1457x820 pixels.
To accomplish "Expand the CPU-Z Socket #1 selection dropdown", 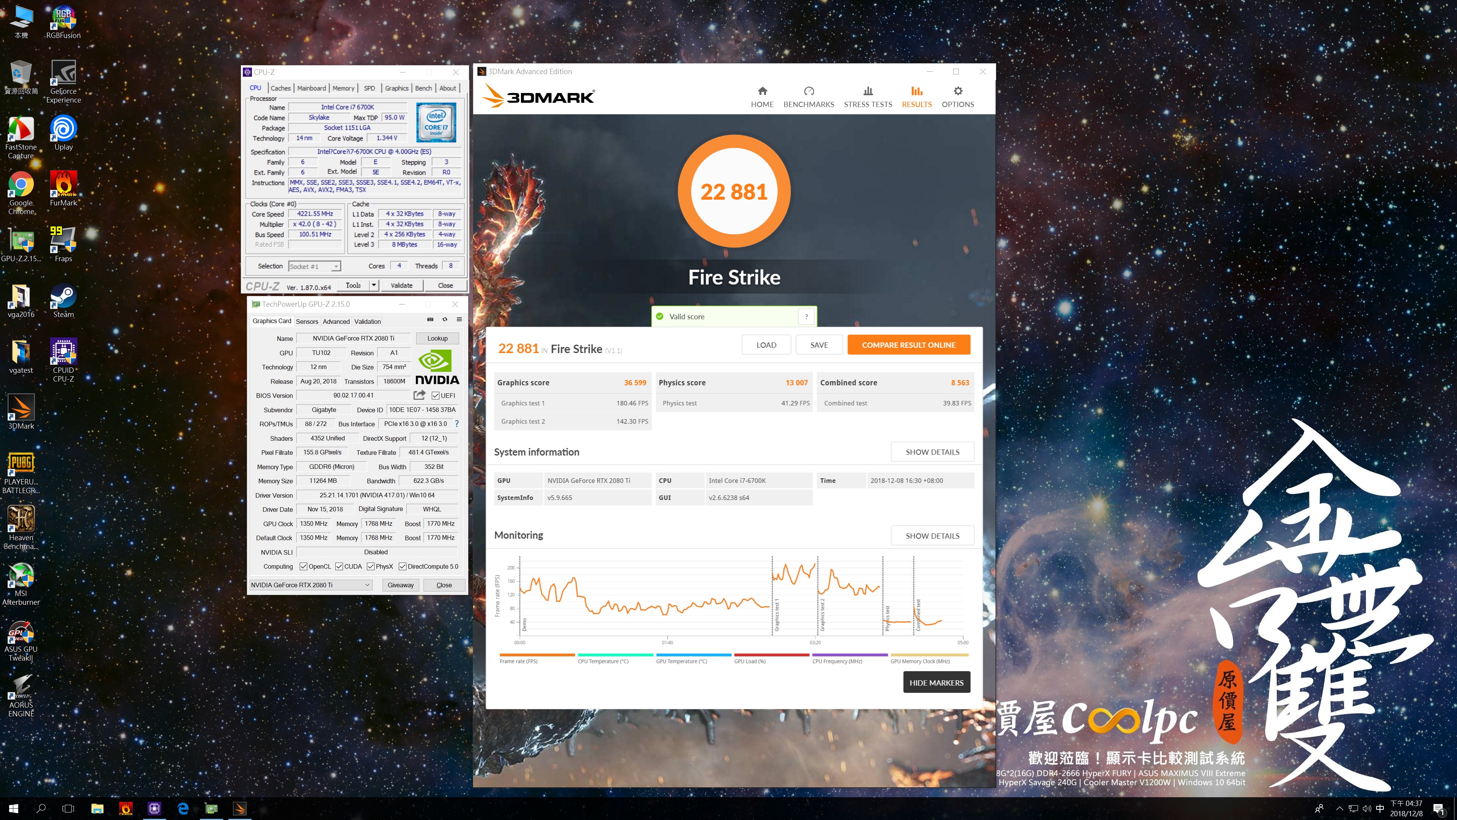I will pyautogui.click(x=336, y=266).
